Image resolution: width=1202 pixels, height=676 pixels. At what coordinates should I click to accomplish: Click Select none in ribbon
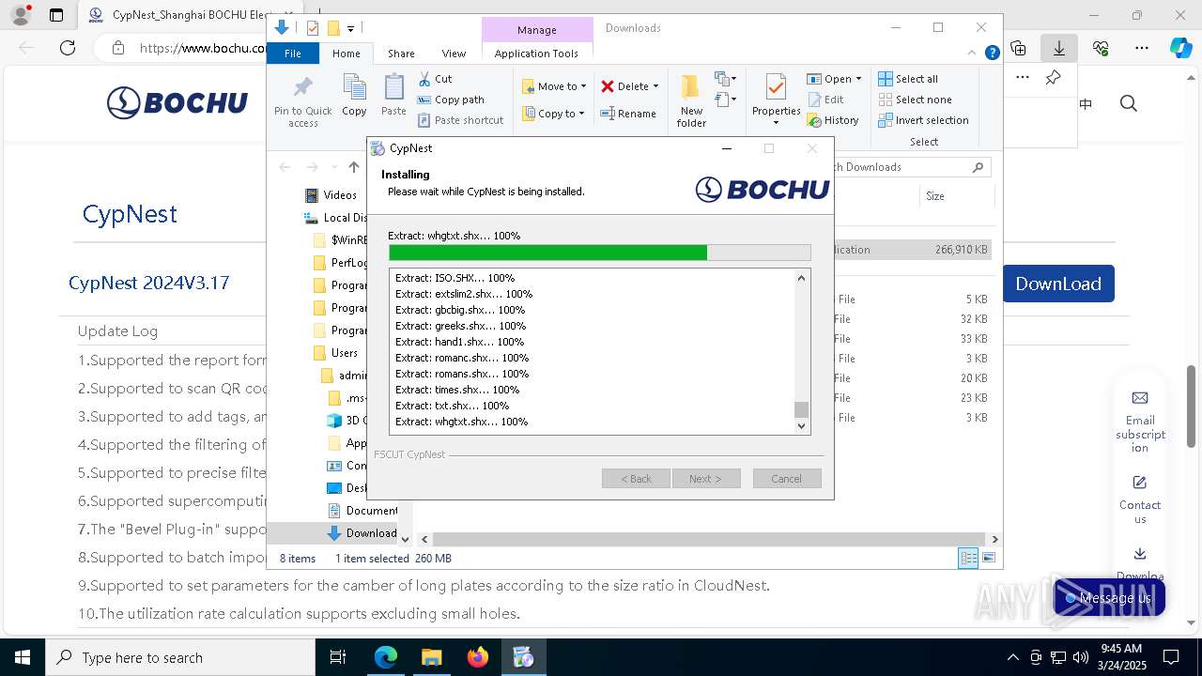coord(915,100)
